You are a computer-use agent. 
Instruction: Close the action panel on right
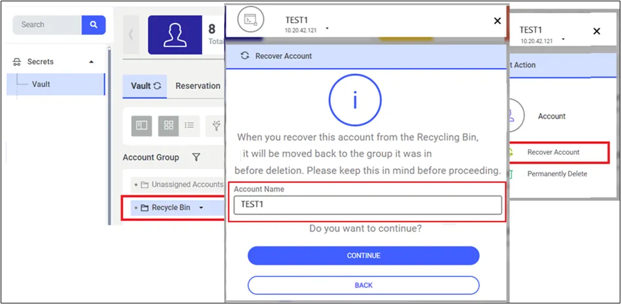[597, 31]
